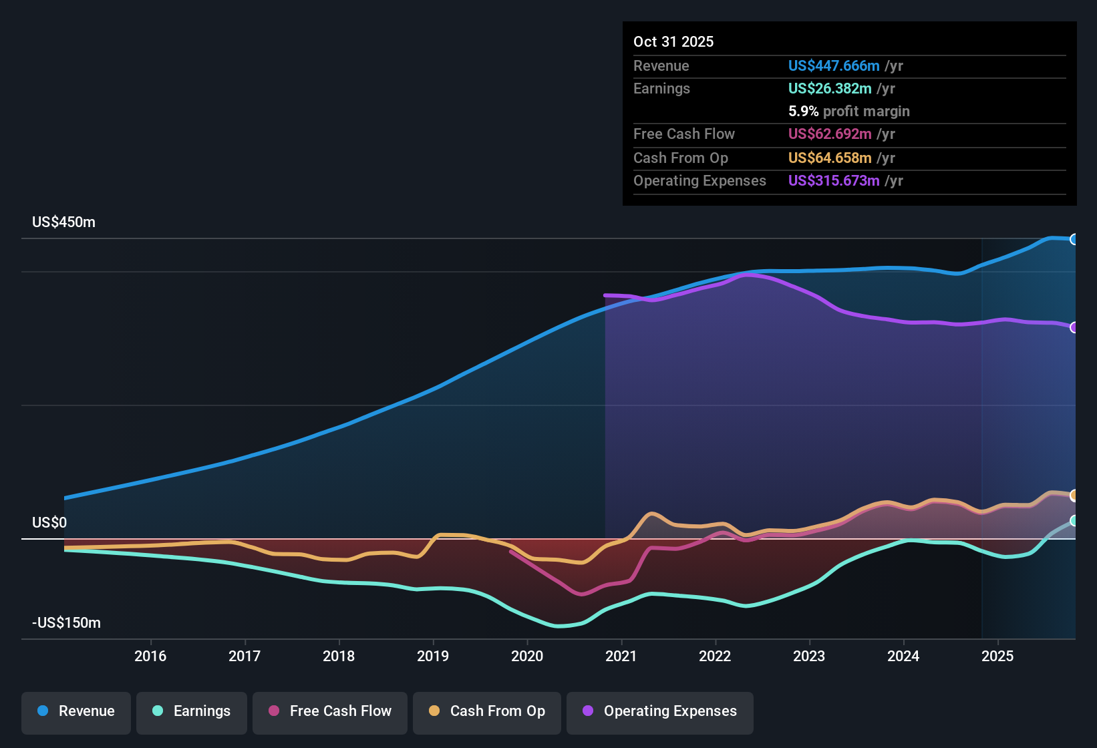
Task: Open the Oct 31 2025 tooltip details
Action: click(x=673, y=41)
